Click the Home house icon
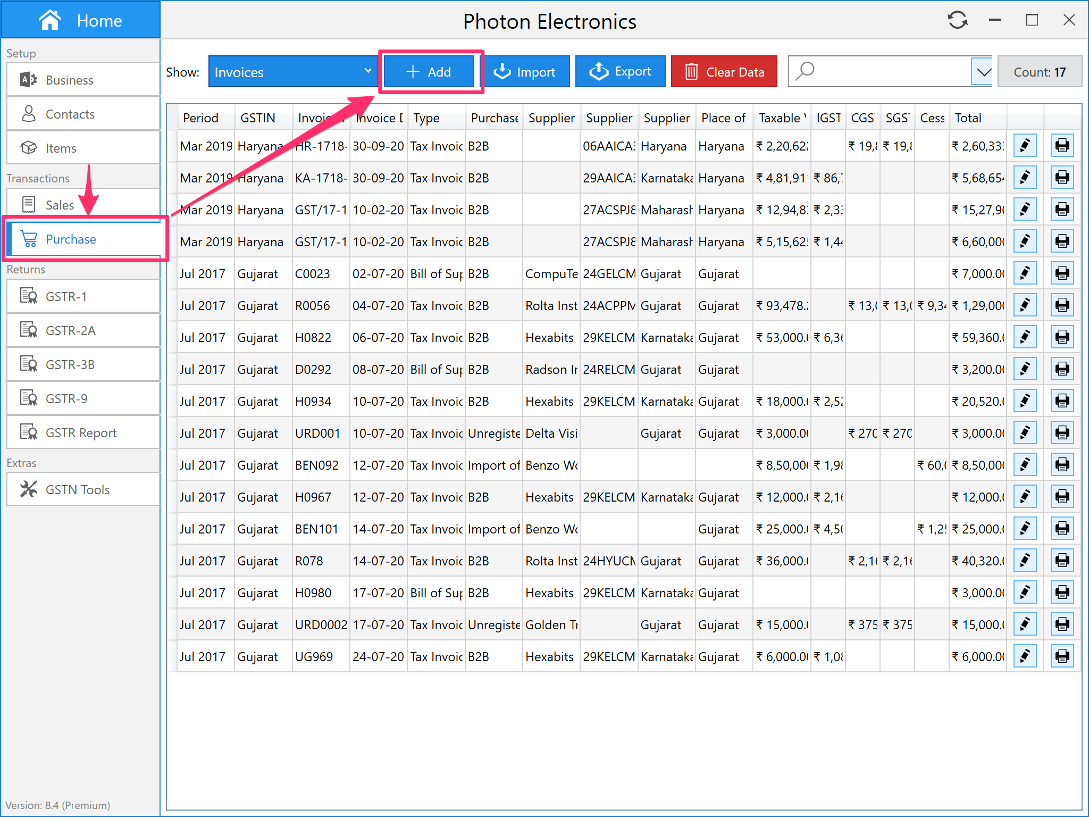1089x817 pixels. coord(50,20)
